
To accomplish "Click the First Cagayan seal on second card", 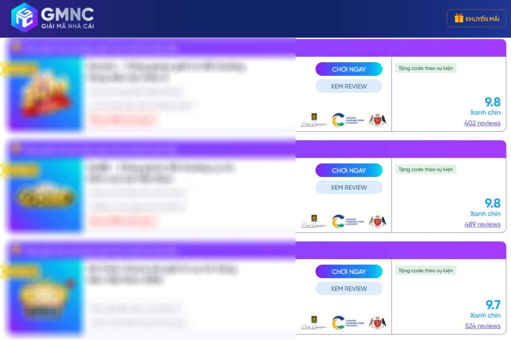I will [x=314, y=220].
